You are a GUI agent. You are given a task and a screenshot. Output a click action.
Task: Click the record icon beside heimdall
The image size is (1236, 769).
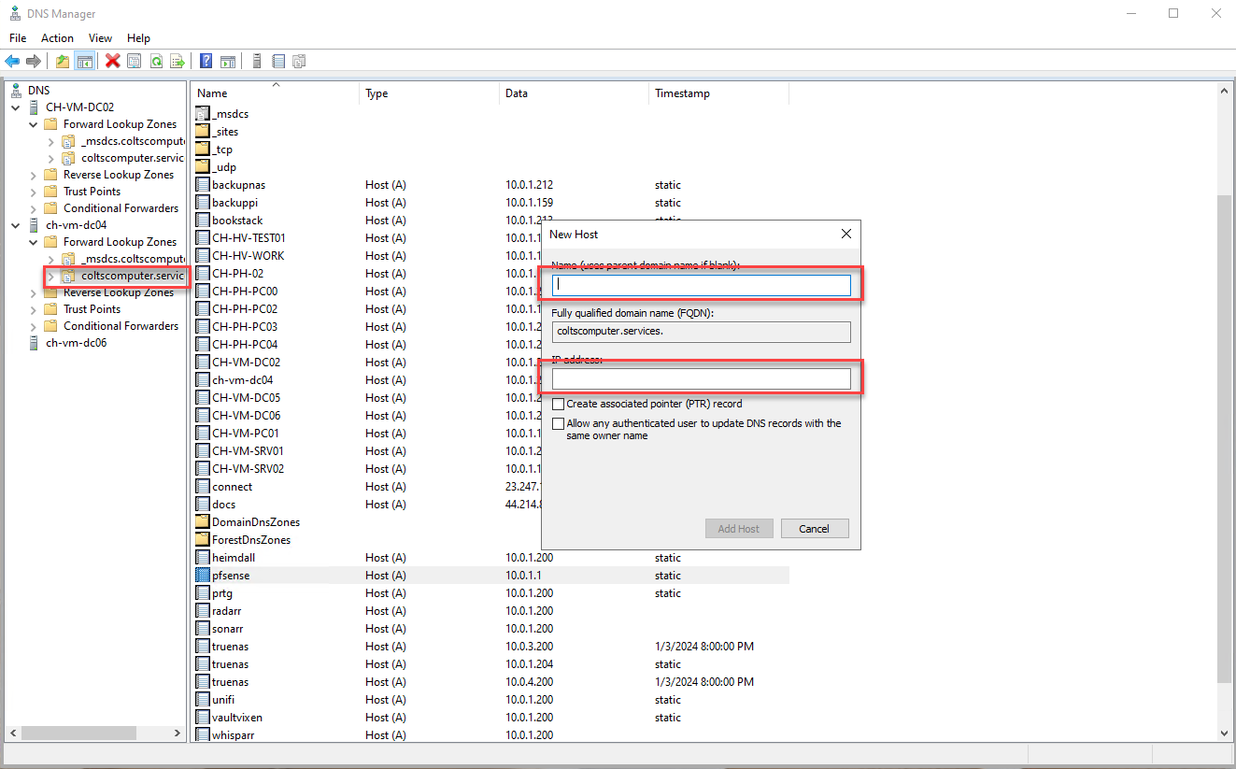tap(204, 558)
